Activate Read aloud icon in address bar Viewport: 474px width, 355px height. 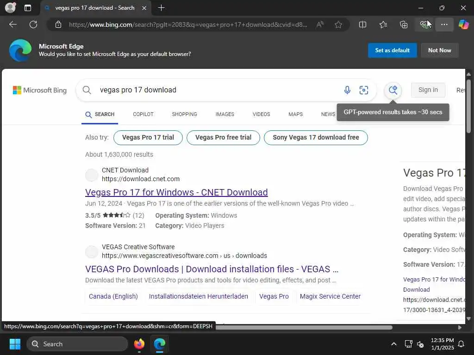(x=320, y=24)
